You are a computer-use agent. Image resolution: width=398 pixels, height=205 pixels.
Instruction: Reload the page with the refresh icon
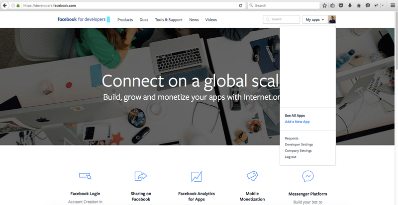(241, 5)
